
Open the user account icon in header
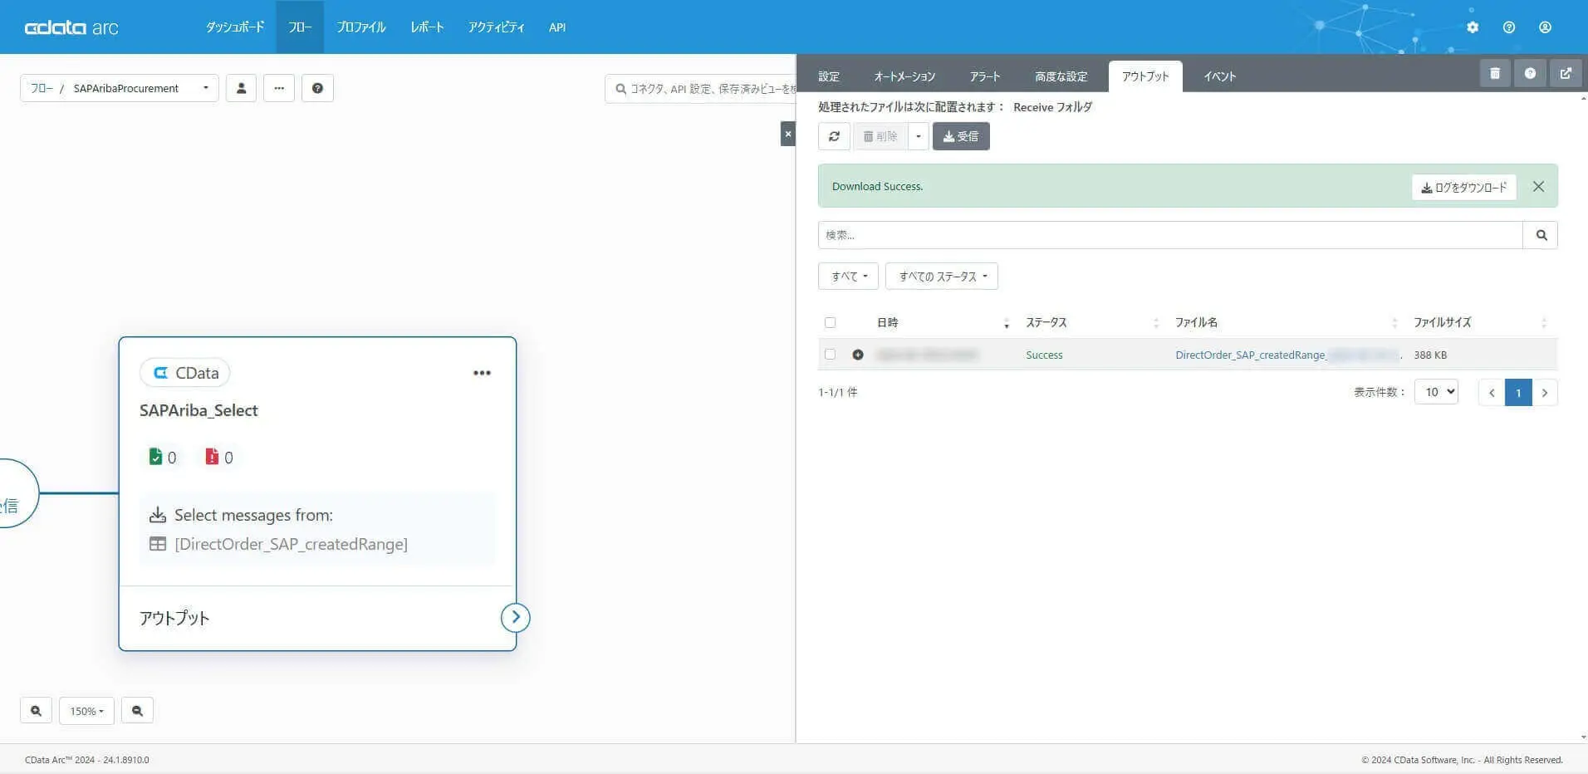point(1545,27)
